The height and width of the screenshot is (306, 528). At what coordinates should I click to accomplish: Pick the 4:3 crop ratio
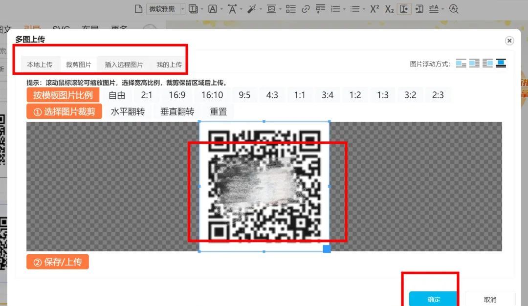click(x=272, y=95)
